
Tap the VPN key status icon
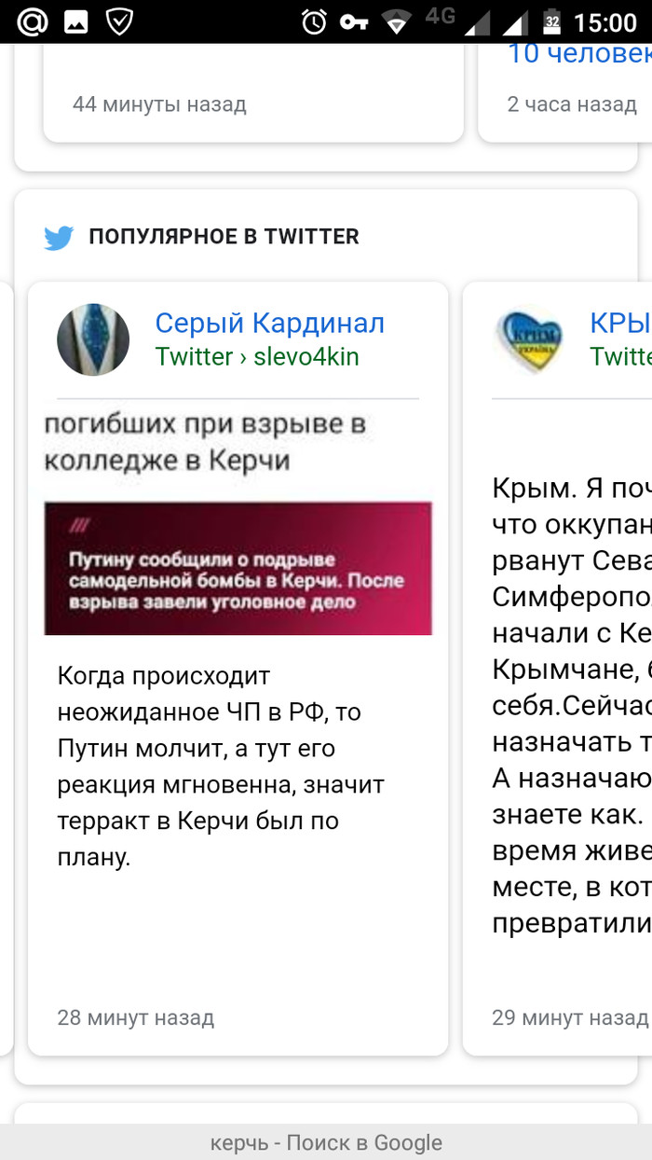click(x=355, y=21)
